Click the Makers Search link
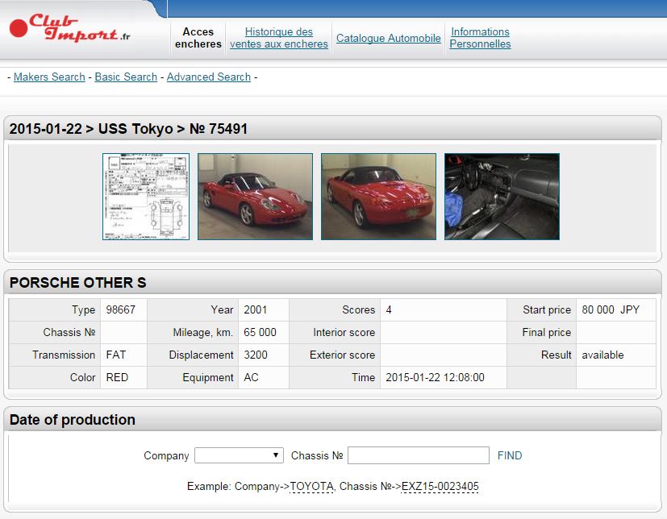 pos(49,77)
